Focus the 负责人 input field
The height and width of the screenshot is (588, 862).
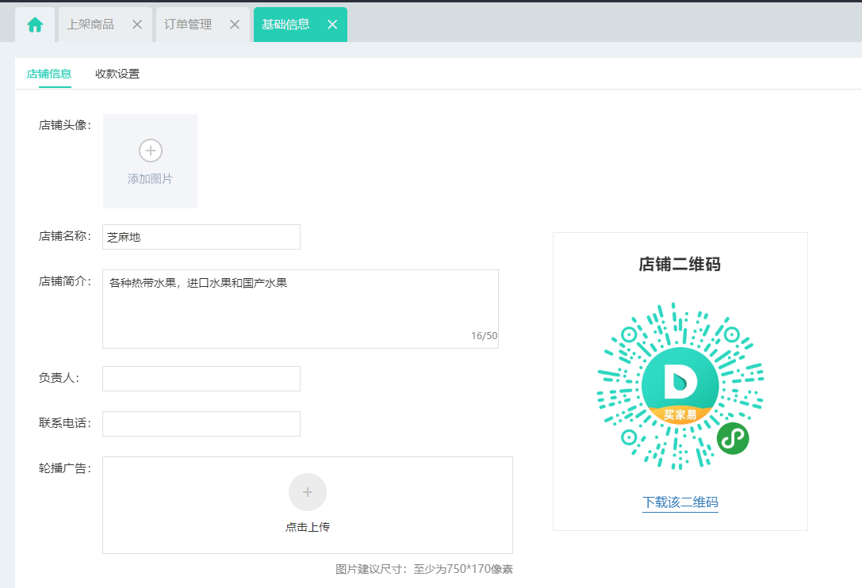click(x=201, y=379)
